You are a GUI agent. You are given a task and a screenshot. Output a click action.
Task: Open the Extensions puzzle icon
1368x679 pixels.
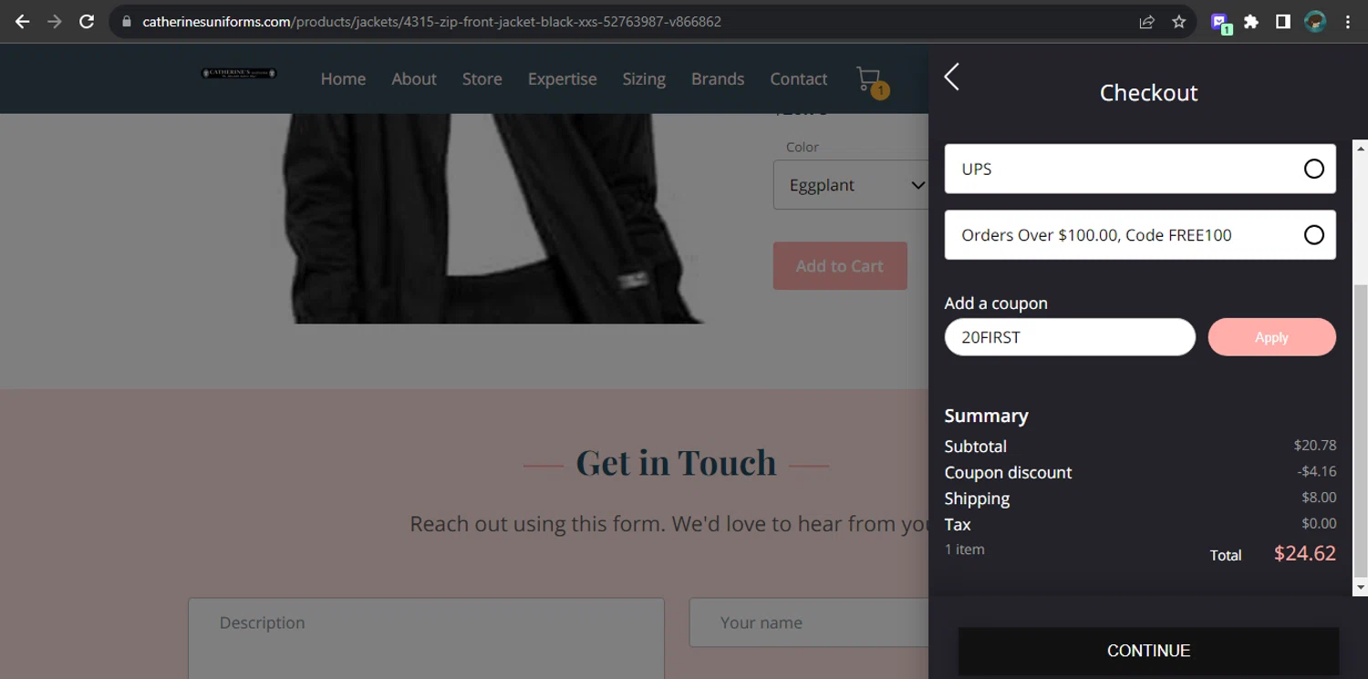(1251, 22)
